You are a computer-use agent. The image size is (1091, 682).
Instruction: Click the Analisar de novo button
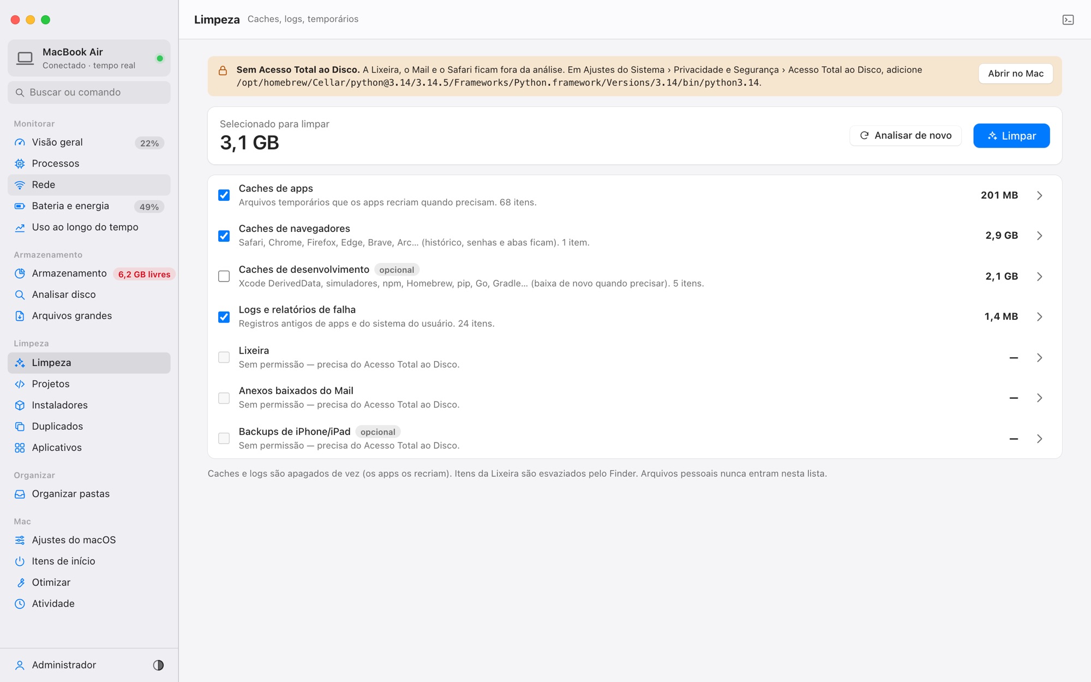(x=906, y=136)
